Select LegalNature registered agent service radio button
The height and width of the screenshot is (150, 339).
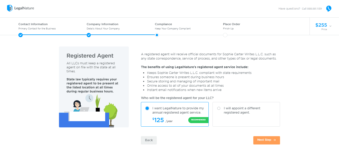(x=147, y=108)
